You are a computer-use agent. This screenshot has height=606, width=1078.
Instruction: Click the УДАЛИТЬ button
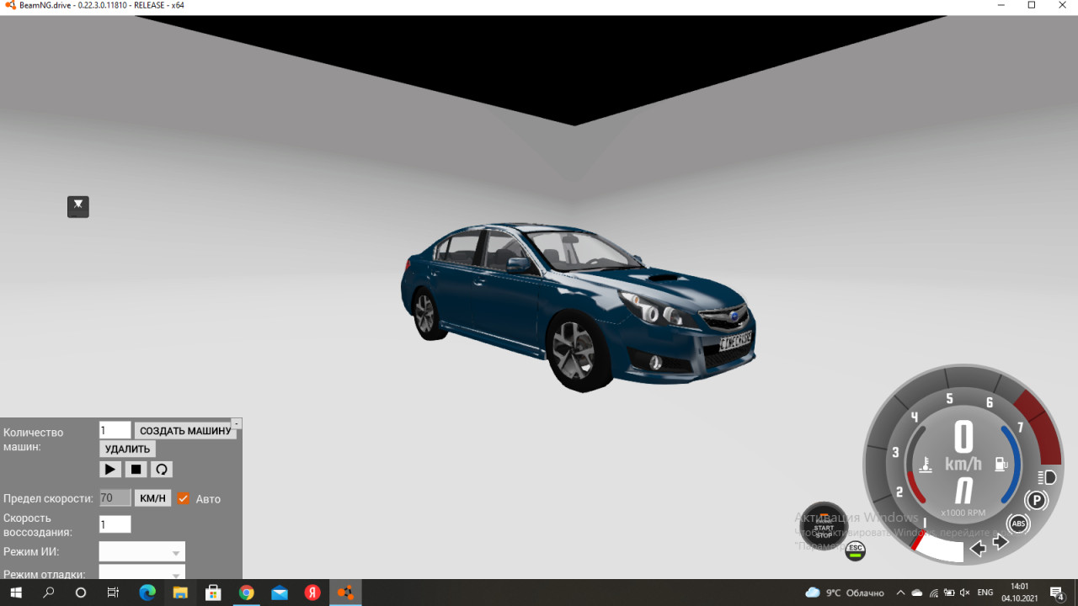point(127,449)
